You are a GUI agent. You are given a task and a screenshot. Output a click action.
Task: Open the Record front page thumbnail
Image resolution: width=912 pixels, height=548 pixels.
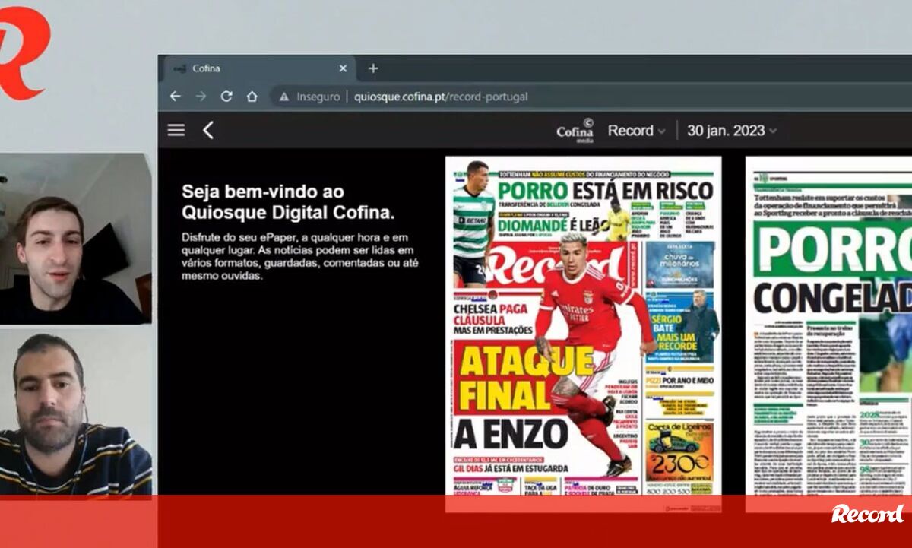point(583,327)
